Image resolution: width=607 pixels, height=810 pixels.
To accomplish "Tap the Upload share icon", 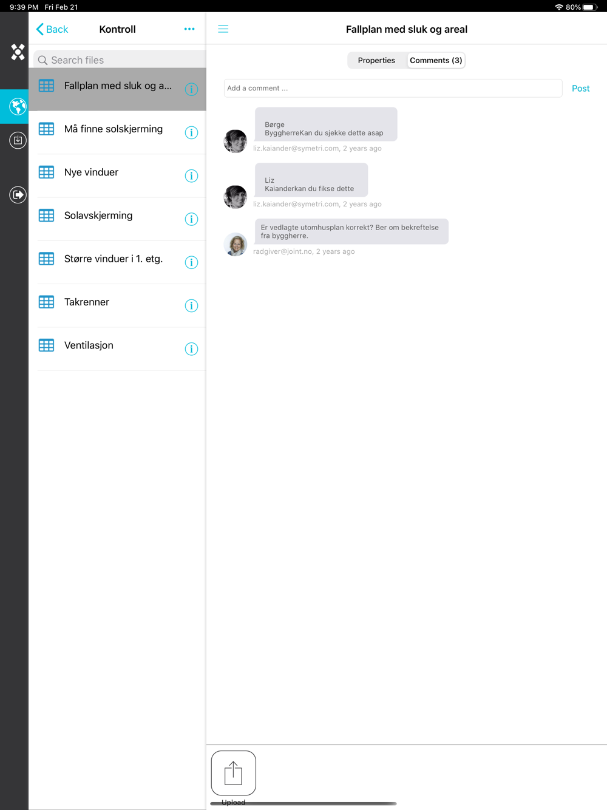I will click(x=234, y=773).
